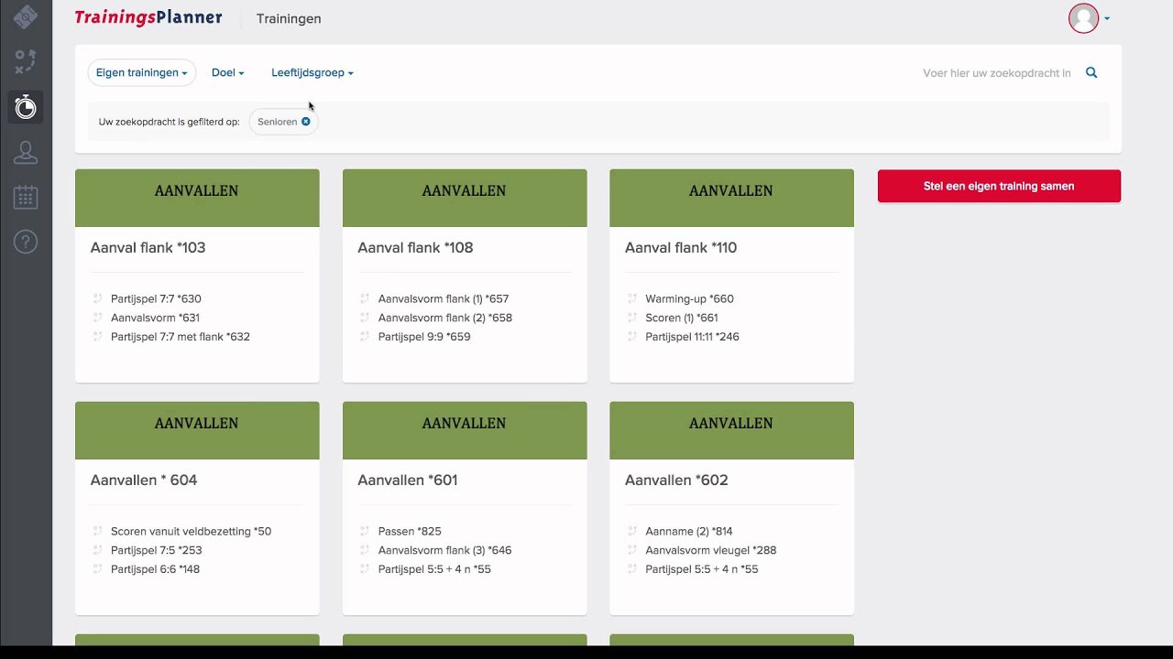Image resolution: width=1173 pixels, height=659 pixels.
Task: Click exercise Warming-up *660
Action: (689, 299)
